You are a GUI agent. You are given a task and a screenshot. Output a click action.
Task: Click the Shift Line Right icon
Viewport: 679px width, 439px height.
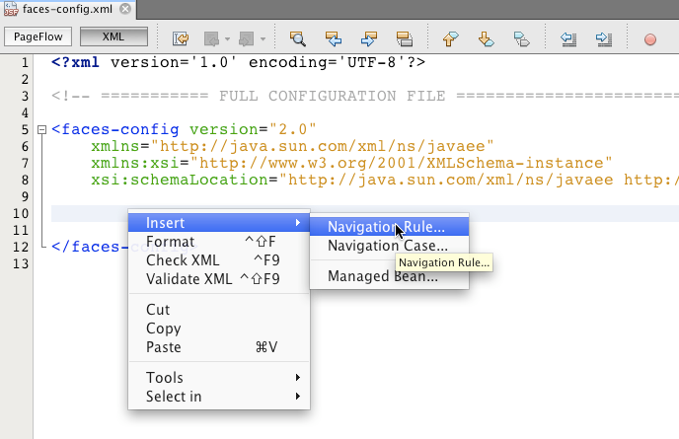(x=604, y=38)
